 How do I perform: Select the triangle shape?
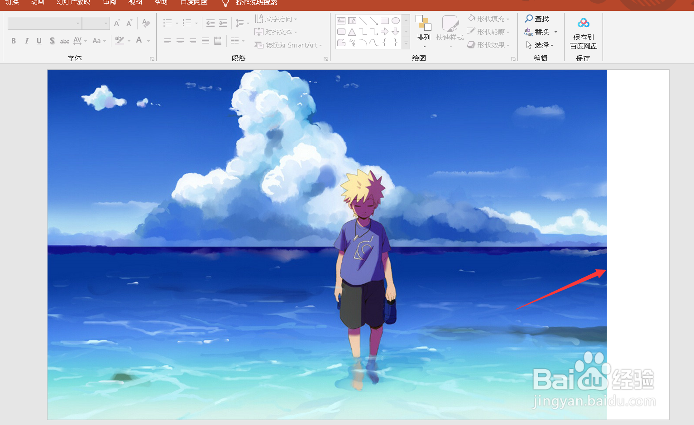[352, 32]
